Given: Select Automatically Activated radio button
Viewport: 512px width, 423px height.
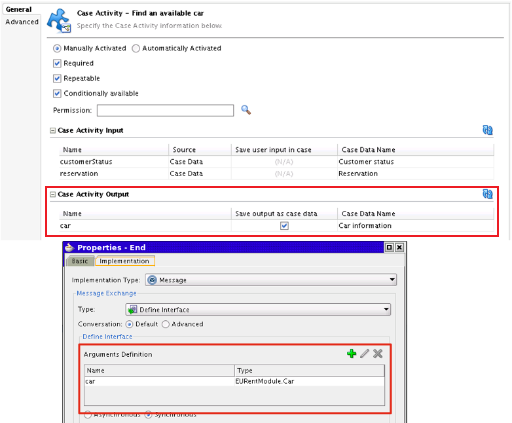Looking at the screenshot, I should (136, 48).
